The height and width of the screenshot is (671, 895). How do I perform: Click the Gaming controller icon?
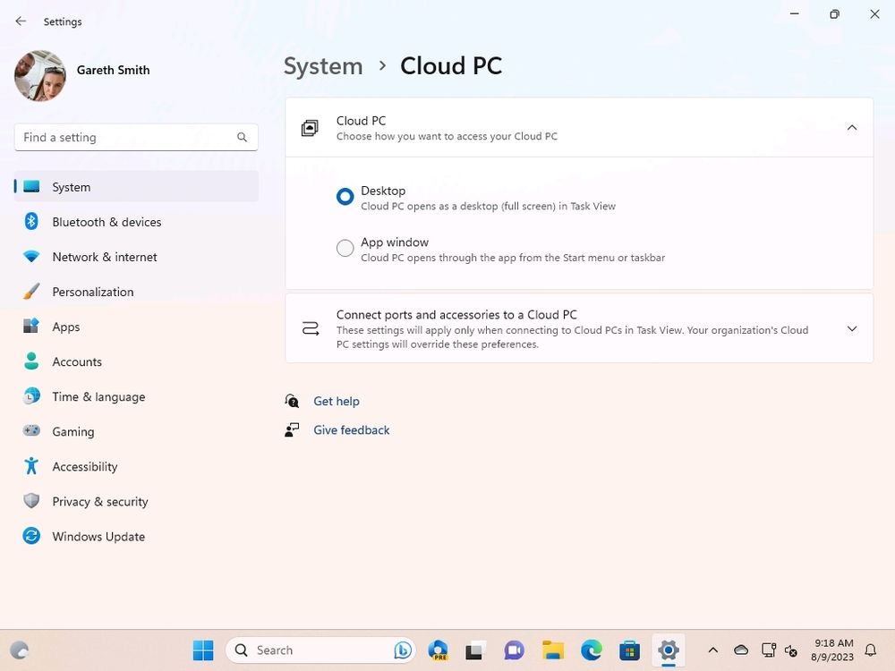pos(31,431)
